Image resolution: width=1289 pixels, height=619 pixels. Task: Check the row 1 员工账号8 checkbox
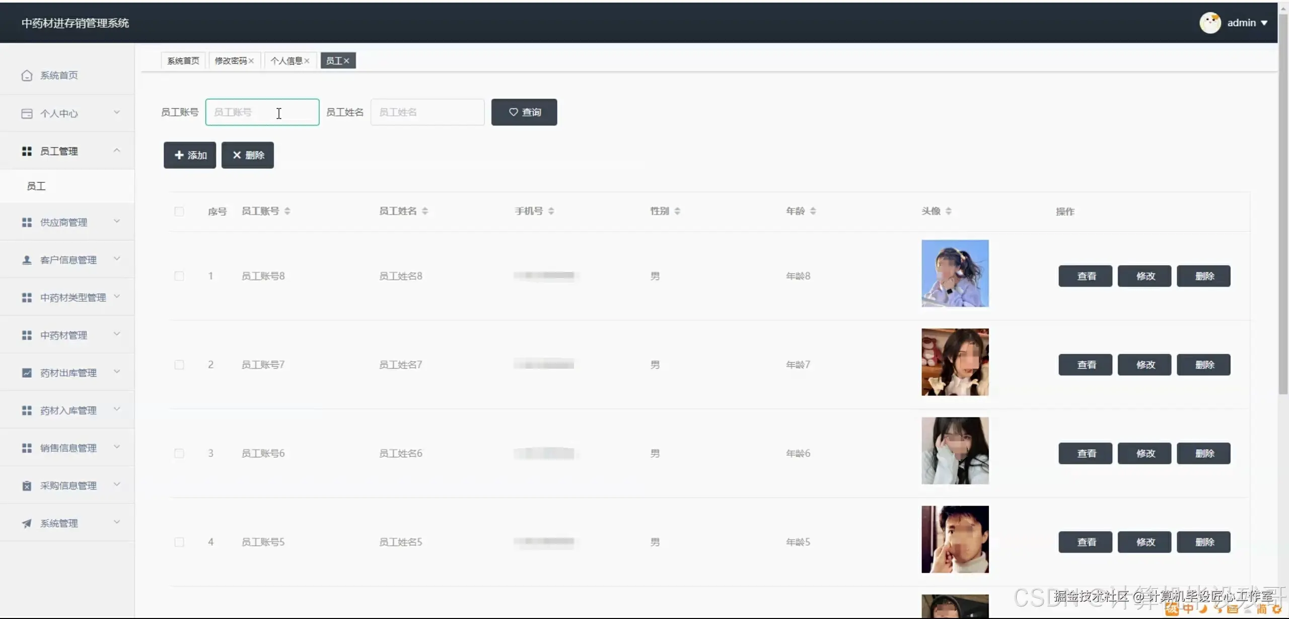[x=179, y=276]
